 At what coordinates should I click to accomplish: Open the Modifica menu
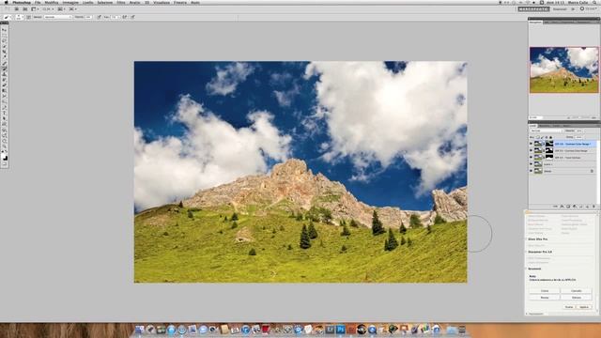coord(52,2)
